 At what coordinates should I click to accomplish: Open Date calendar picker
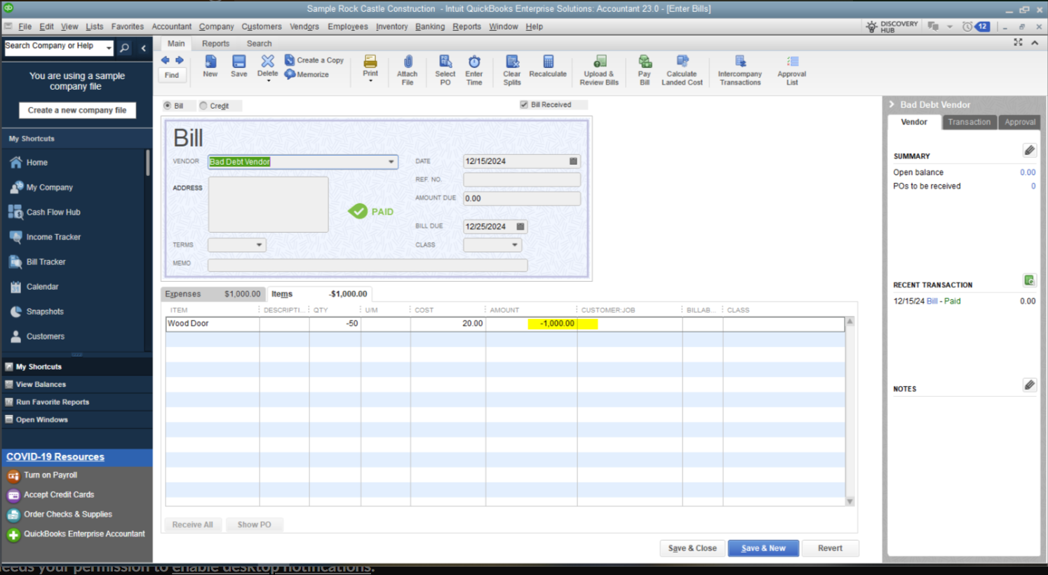(573, 161)
